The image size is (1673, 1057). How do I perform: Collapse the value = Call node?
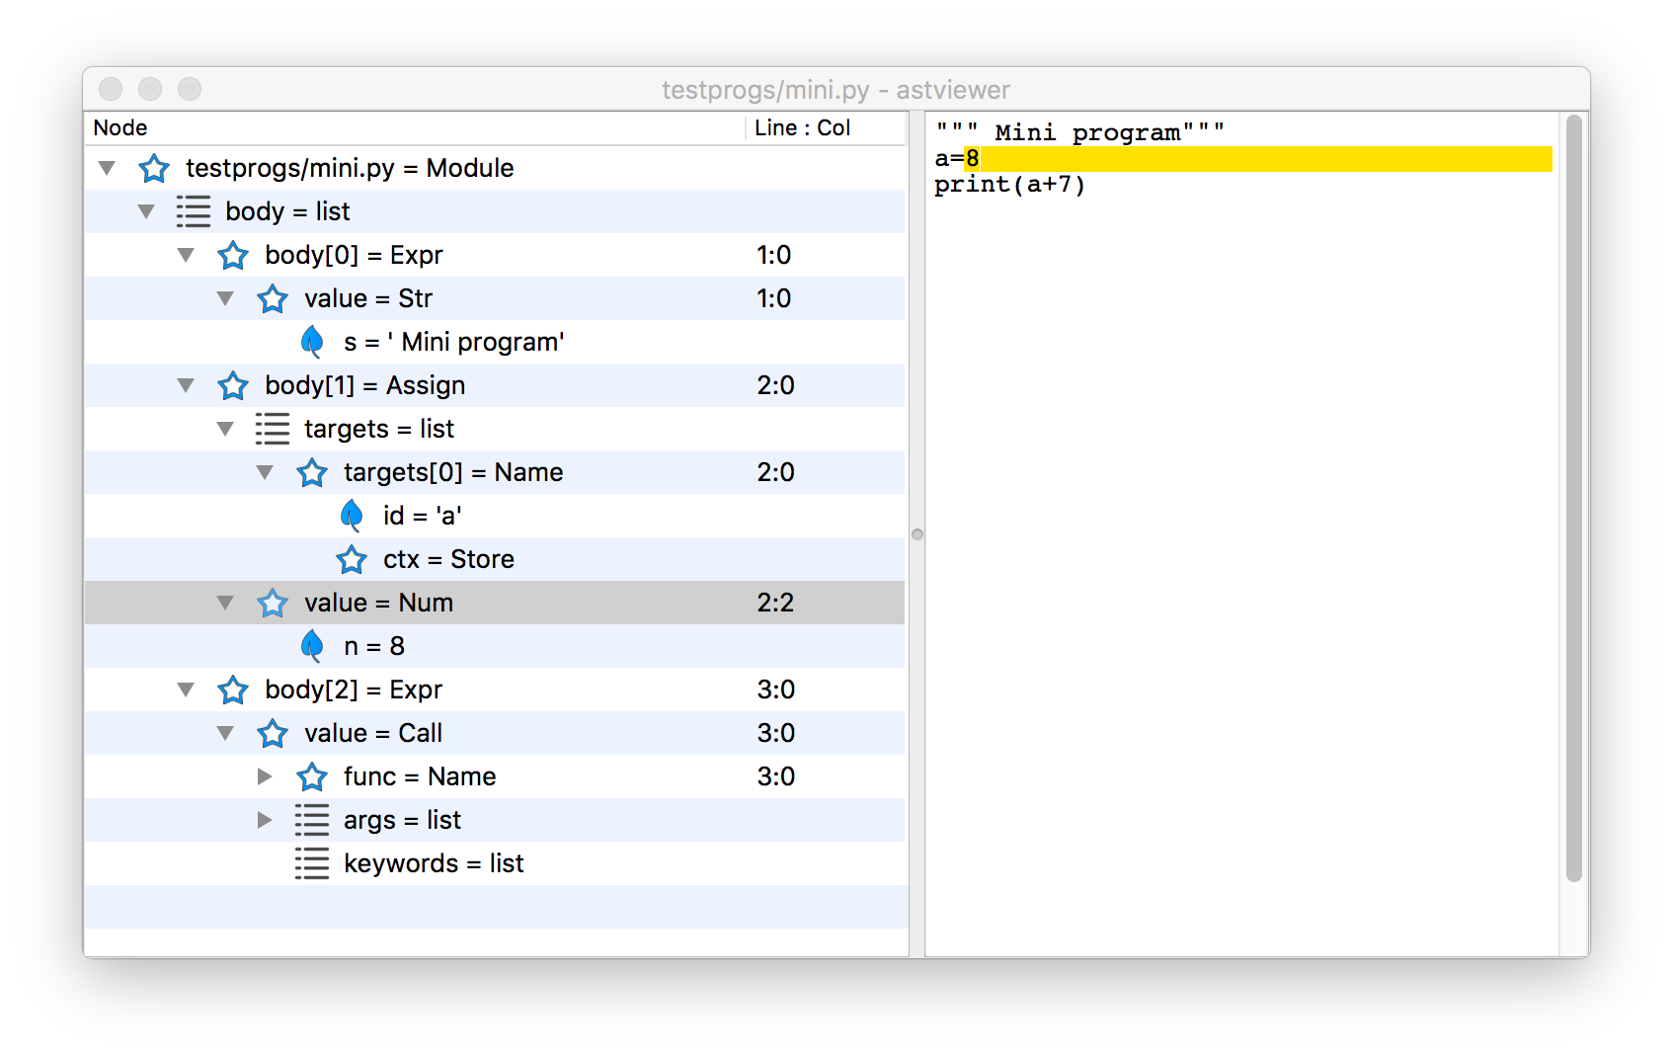(x=225, y=733)
